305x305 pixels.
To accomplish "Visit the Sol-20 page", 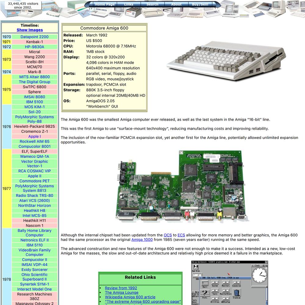I will (34, 112).
